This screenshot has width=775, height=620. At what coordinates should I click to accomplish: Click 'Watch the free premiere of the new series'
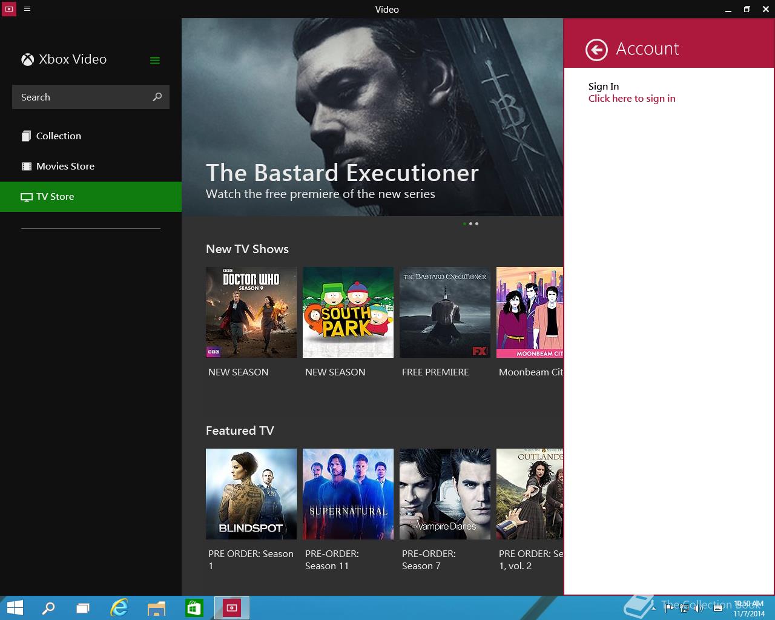pos(320,194)
